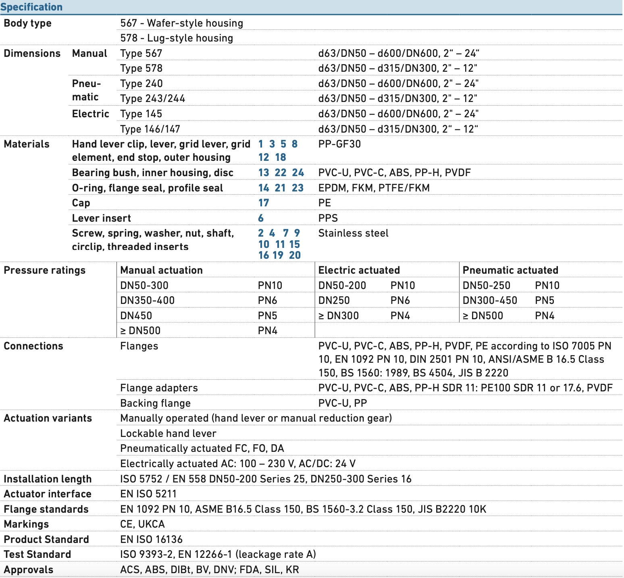Click 'DN350-400' manual pressure cell
The image size is (624, 578).
[x=148, y=300]
